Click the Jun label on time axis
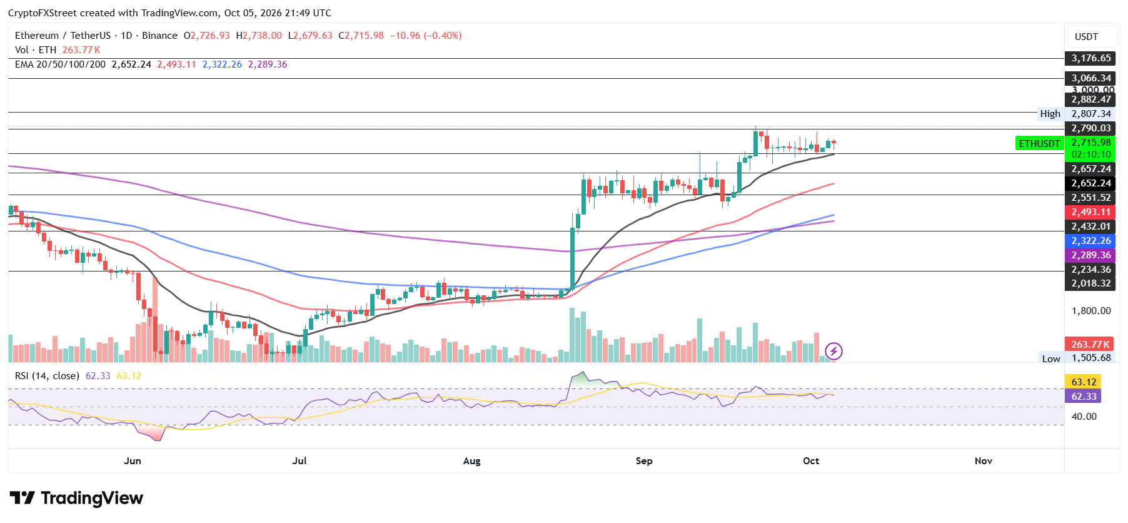 (133, 461)
